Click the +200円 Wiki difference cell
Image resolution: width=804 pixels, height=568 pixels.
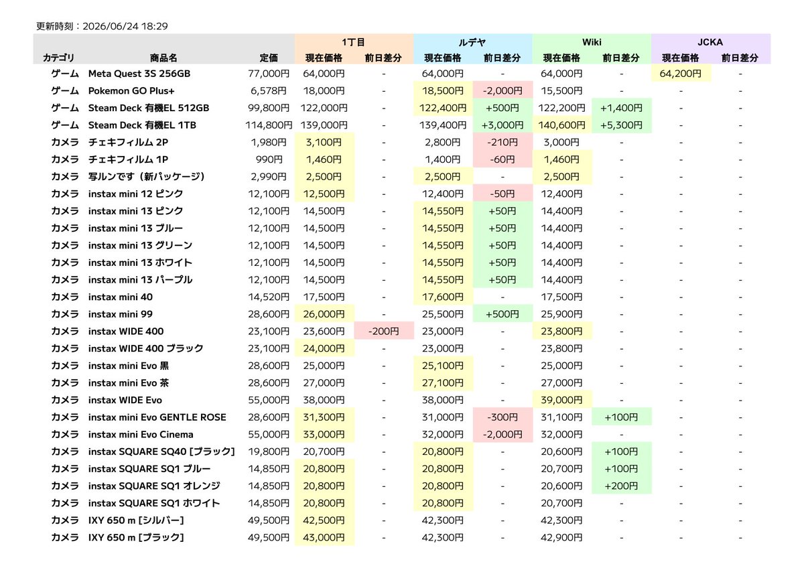622,486
